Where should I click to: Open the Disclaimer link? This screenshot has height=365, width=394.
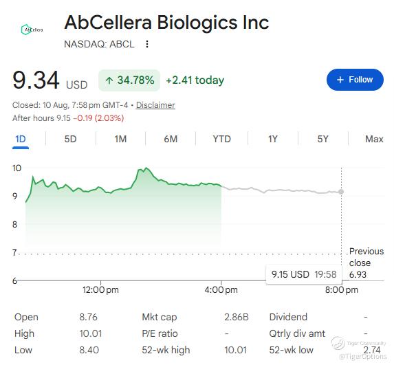point(155,105)
